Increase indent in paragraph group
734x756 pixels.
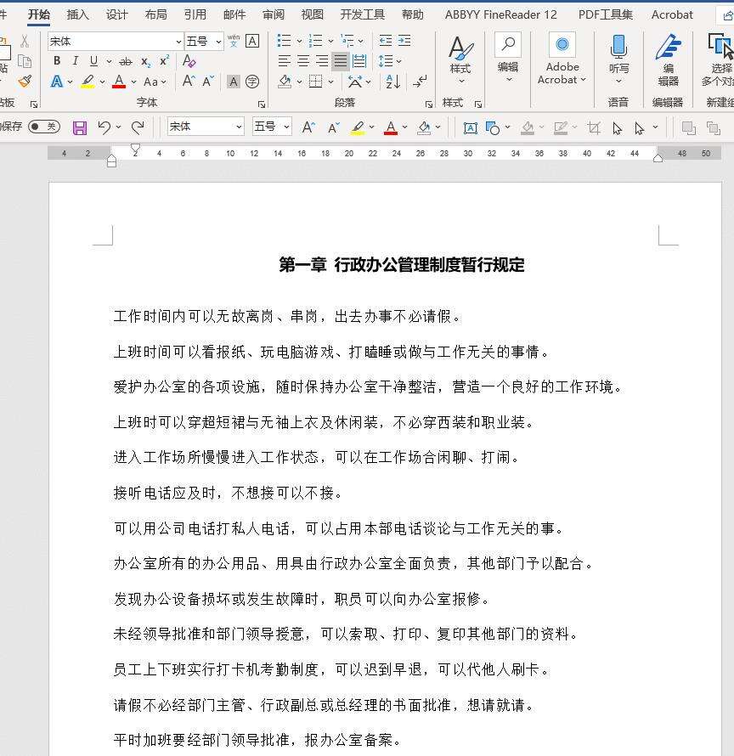coord(404,41)
